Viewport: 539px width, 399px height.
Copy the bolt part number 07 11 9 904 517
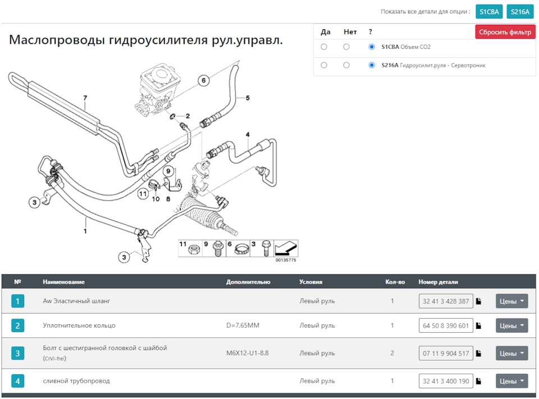[478, 353]
